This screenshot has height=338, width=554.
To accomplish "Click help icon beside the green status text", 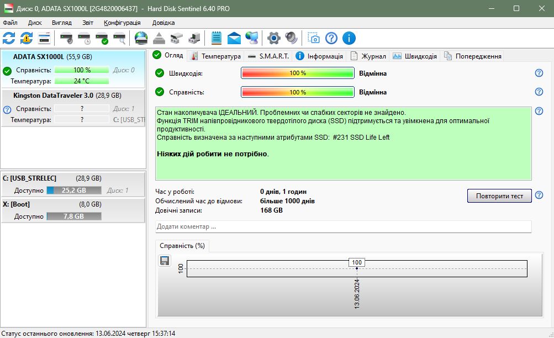I will pos(539,111).
